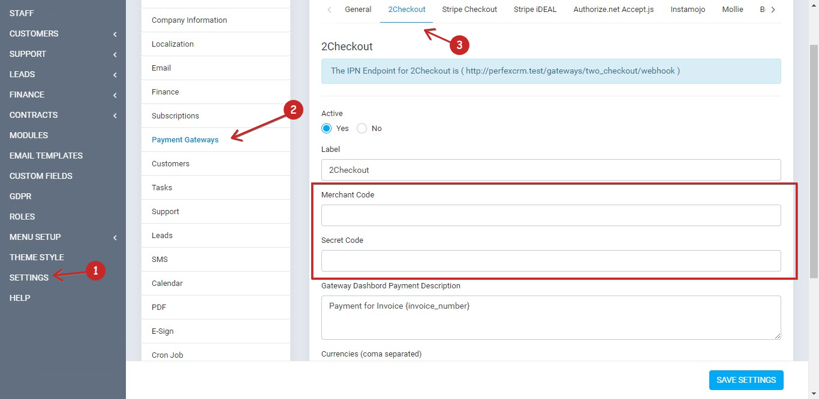Open the Instamojo tab

688,10
